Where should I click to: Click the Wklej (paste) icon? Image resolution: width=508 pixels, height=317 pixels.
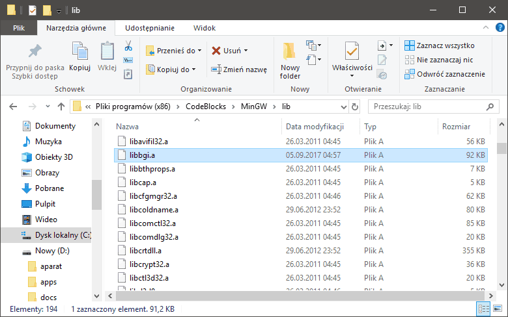tap(107, 52)
